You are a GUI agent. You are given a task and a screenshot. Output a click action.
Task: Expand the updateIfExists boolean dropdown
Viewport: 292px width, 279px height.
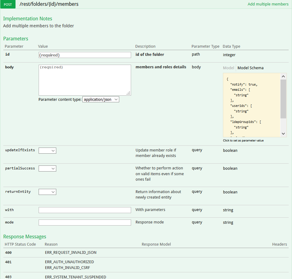point(47,151)
